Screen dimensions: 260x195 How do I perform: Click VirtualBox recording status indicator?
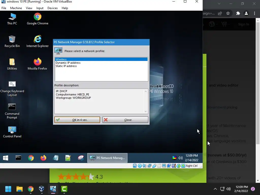click(169, 166)
